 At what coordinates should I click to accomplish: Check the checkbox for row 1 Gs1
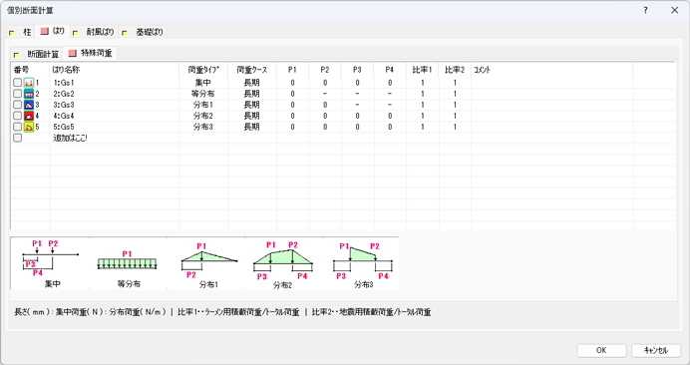click(x=17, y=83)
